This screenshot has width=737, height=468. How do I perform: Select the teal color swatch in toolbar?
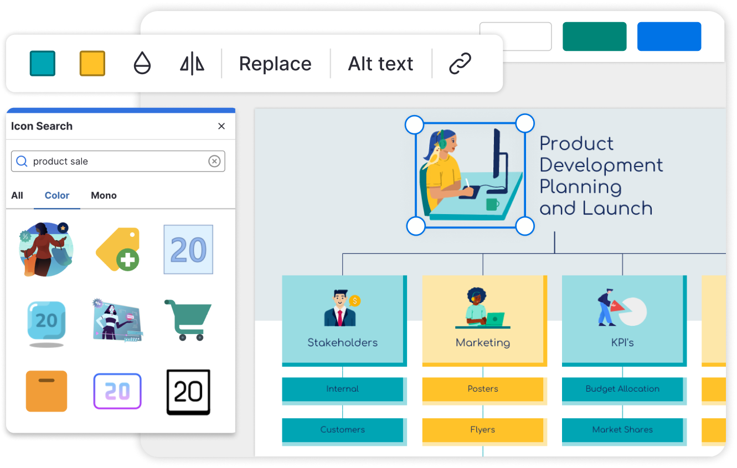pyautogui.click(x=42, y=63)
